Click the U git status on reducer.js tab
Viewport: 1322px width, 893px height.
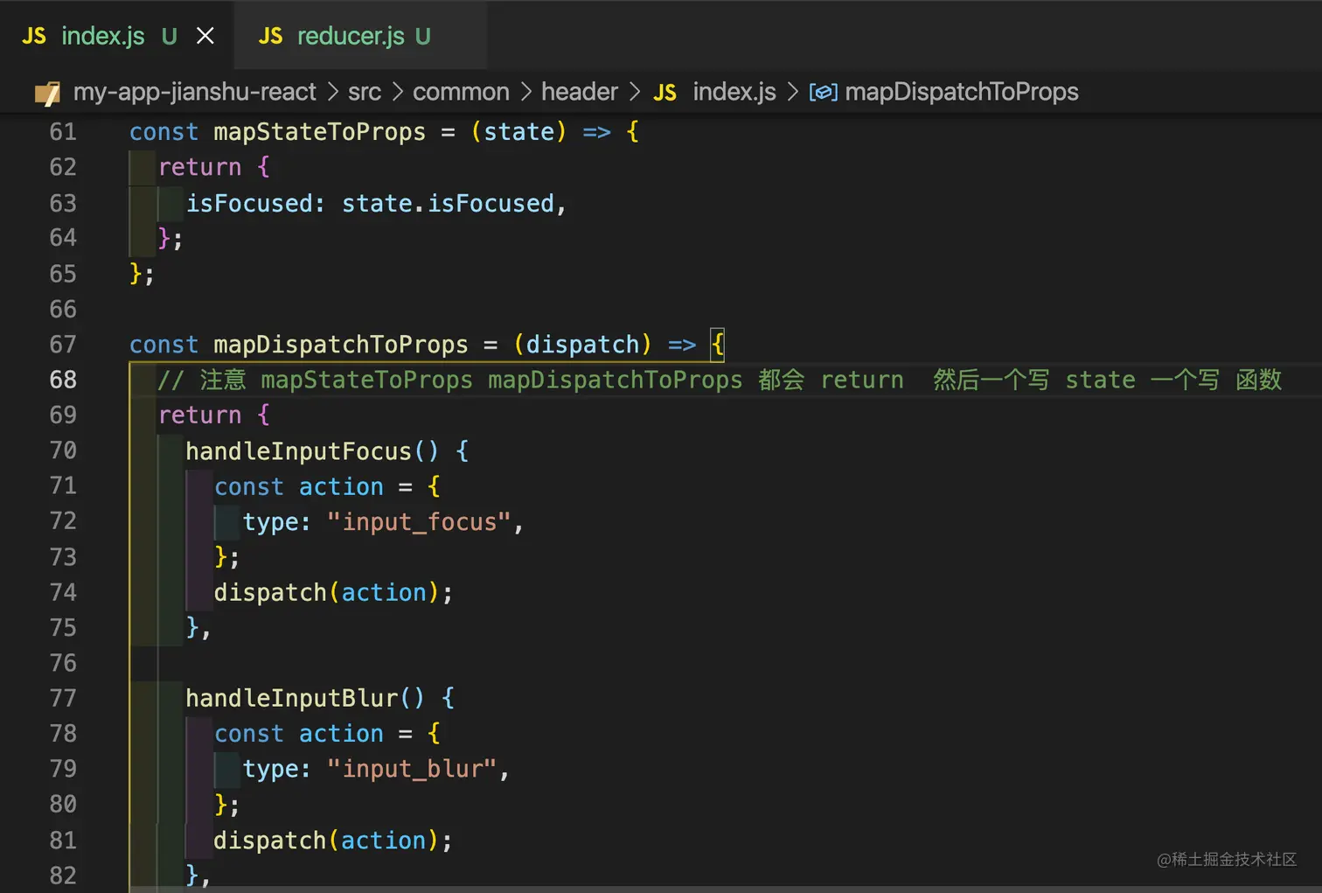(x=423, y=36)
